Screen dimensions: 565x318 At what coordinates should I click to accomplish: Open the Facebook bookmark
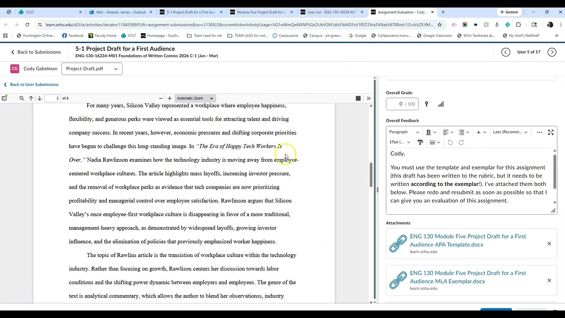(x=73, y=35)
